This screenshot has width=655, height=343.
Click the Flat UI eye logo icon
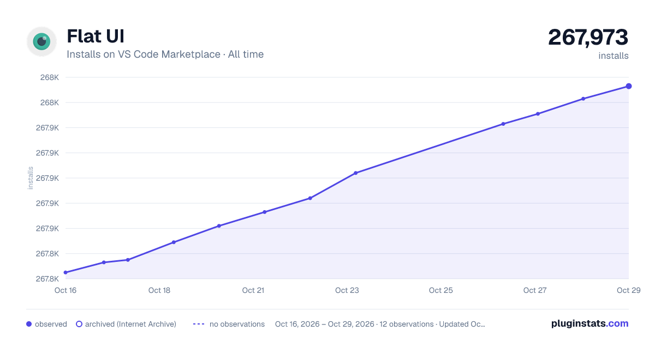(x=41, y=41)
